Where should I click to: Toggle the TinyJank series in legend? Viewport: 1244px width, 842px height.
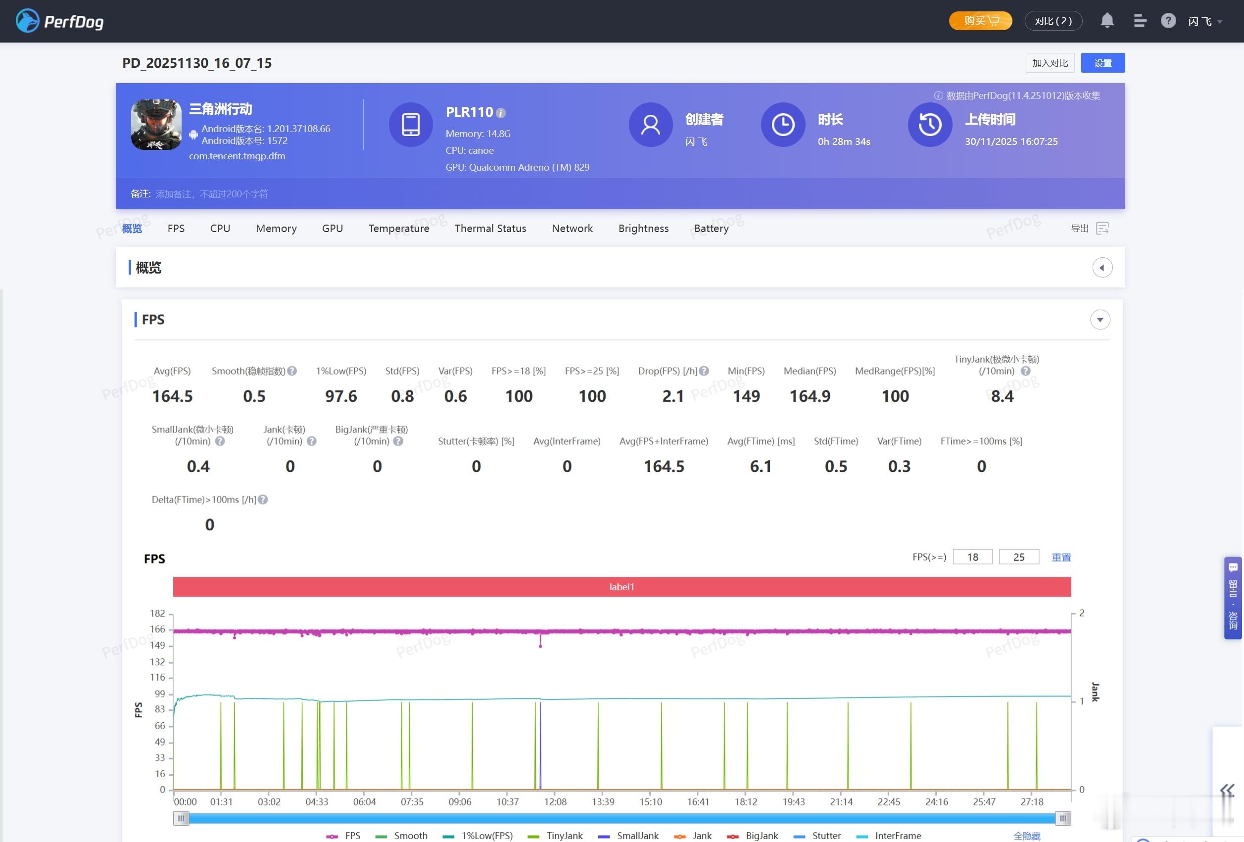click(556, 836)
